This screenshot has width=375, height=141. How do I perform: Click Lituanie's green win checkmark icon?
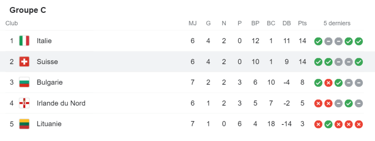(x=328, y=124)
